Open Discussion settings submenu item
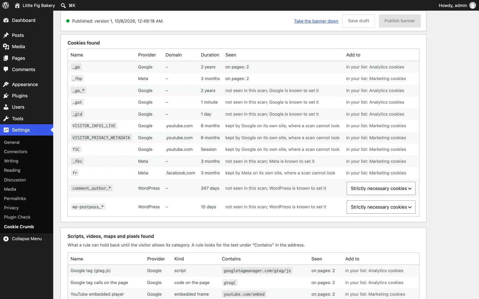Viewport: 479px width, 299px height. [15, 180]
